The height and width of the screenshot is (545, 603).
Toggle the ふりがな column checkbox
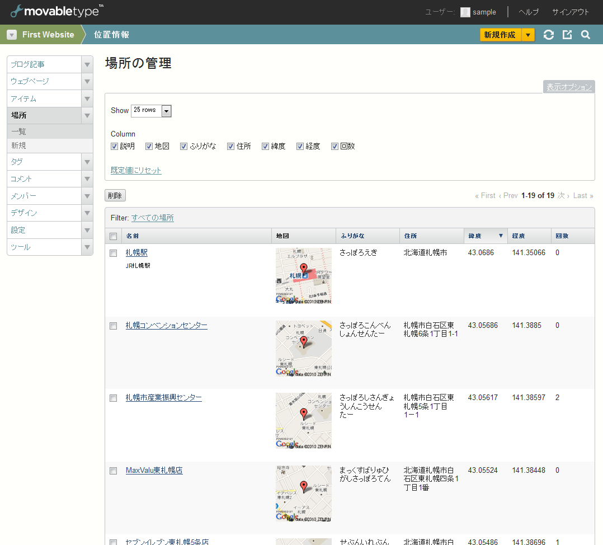[184, 146]
